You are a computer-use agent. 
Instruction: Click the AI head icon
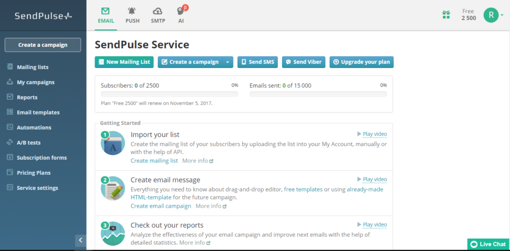pos(180,11)
